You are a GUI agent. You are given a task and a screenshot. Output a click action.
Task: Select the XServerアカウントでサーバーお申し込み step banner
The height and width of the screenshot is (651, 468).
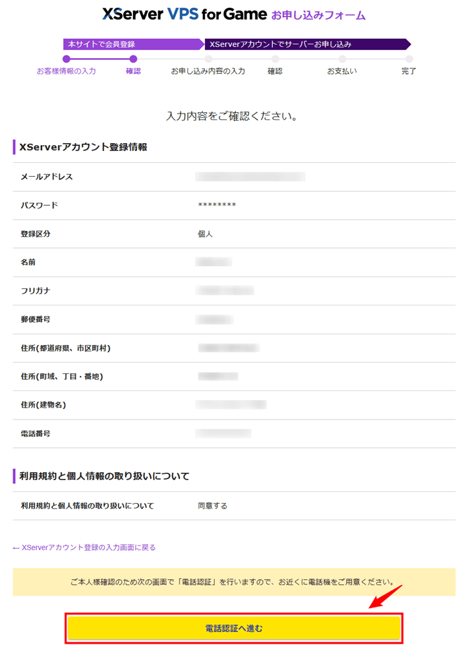click(307, 44)
